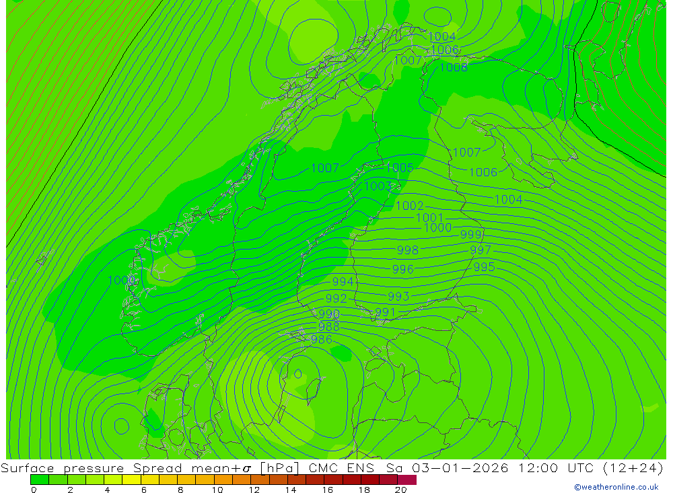Screen dimensions: 673x493
Task: Pick the bright green legend swatch above 0
Action: pyautogui.click(x=40, y=480)
